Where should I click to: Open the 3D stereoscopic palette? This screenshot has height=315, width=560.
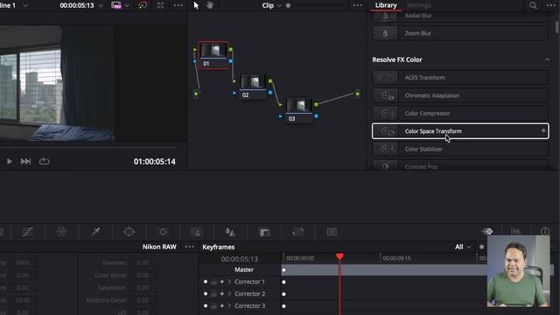pos(332,232)
